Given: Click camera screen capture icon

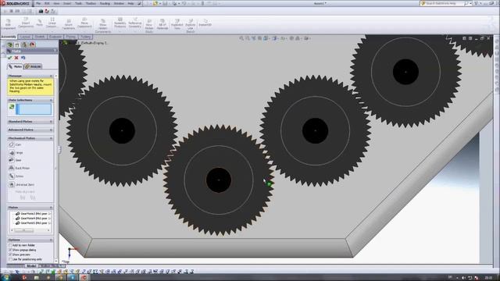Looking at the screenshot, I should click(41, 11).
